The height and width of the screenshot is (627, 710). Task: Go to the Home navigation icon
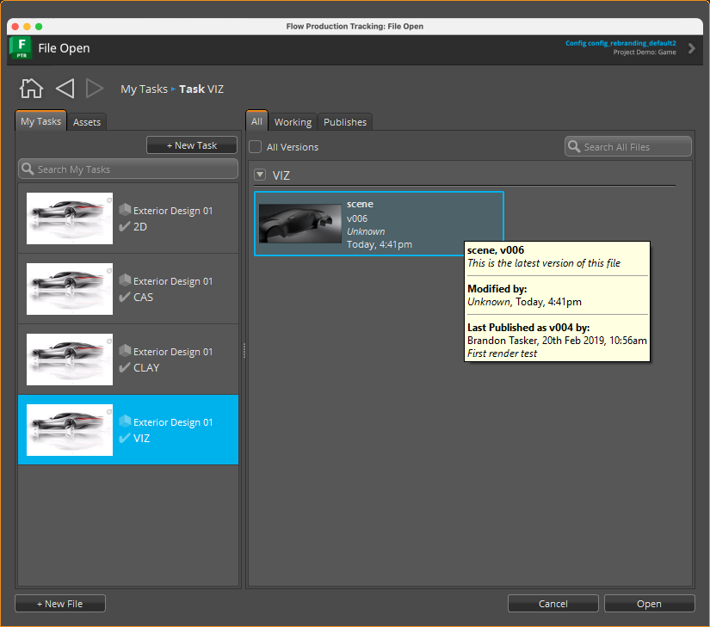[x=31, y=89]
